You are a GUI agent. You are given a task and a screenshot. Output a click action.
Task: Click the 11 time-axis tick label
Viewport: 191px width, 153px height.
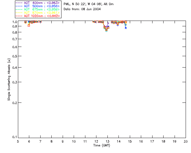coord(85,141)
